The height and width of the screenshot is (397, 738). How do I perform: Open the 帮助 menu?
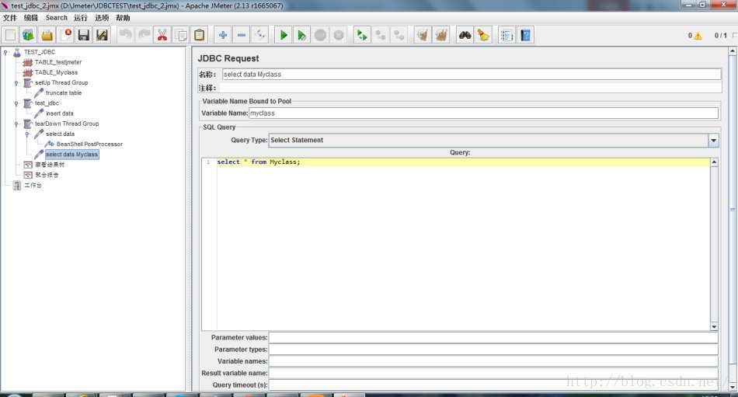pos(123,18)
